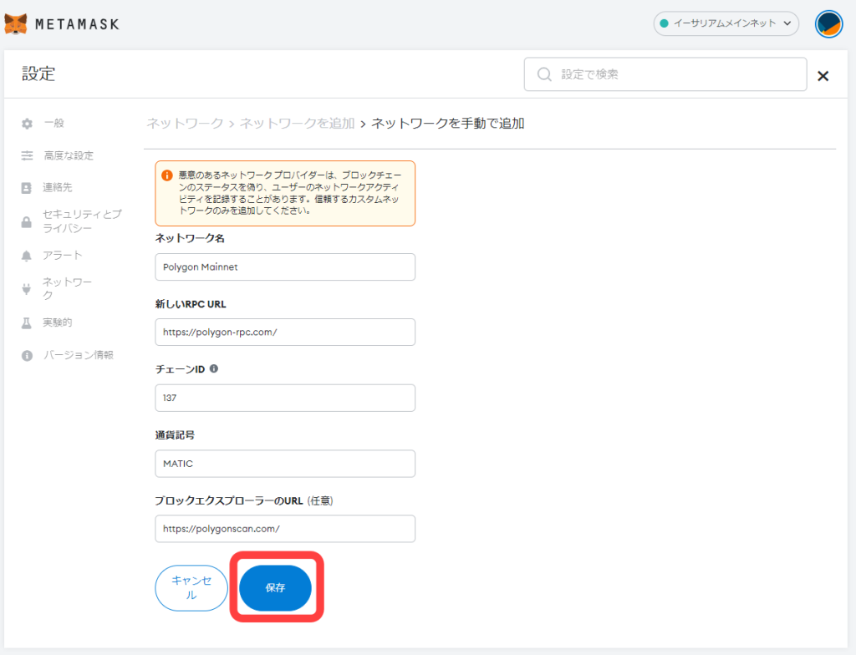Click the sliders icon for 高度な設定
This screenshot has width=856, height=655.
tap(27, 155)
